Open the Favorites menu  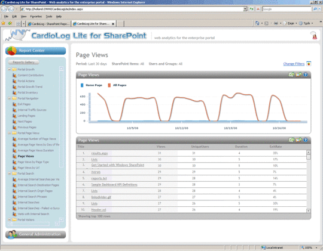pyautogui.click(x=36, y=17)
